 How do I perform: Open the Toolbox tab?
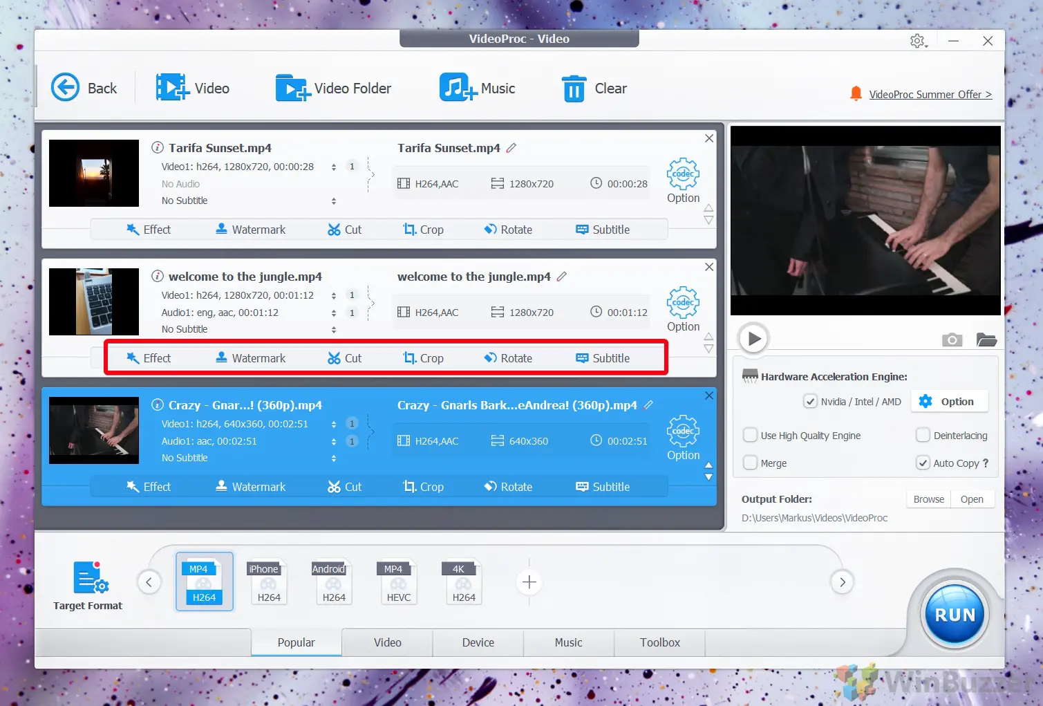click(659, 642)
